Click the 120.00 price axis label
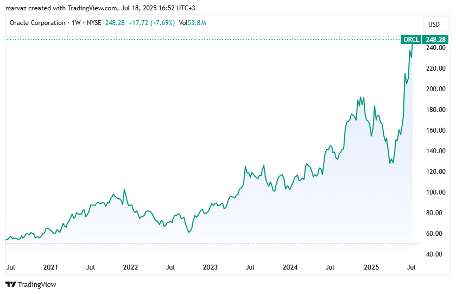Screen dimensions: 456x294 coord(435,172)
